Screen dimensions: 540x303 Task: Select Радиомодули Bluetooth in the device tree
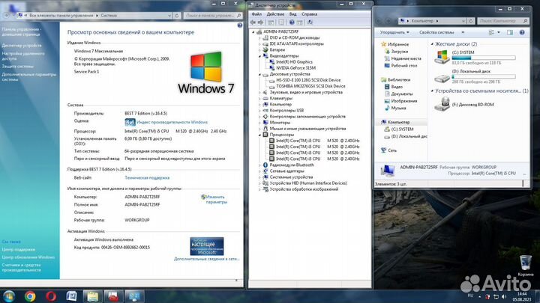pyautogui.click(x=292, y=165)
